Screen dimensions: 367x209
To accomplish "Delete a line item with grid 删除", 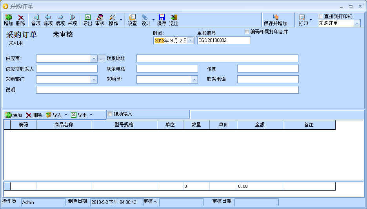I will click(34, 115).
